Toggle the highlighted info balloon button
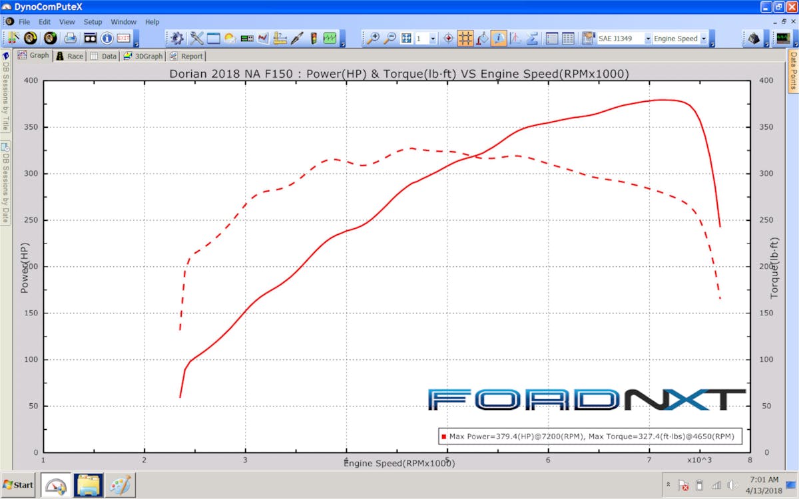The image size is (799, 499). point(499,38)
